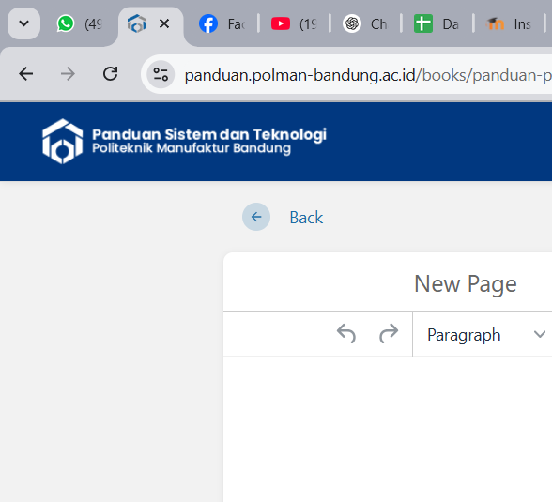The image size is (552, 502).
Task: Switch to the ChatGPT tab
Action: pos(365,23)
